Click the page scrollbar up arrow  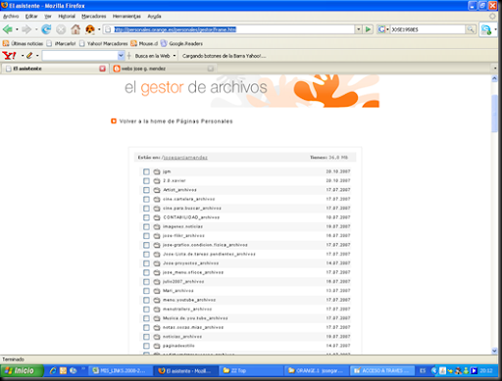[x=494, y=78]
